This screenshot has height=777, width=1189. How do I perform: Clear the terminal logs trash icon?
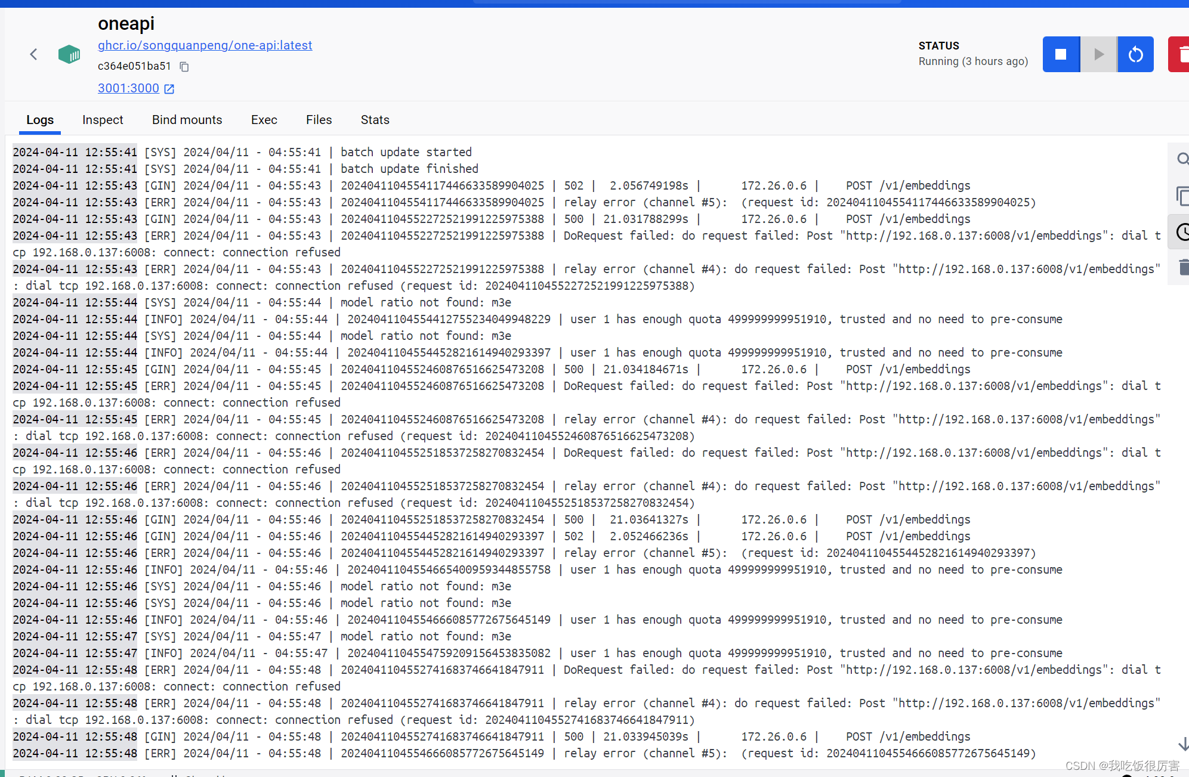click(1183, 267)
